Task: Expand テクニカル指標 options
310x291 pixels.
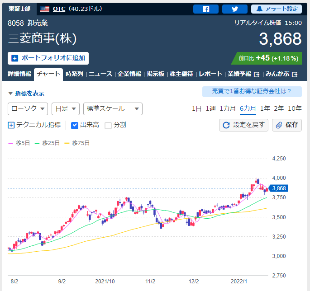Action: [x=34, y=125]
